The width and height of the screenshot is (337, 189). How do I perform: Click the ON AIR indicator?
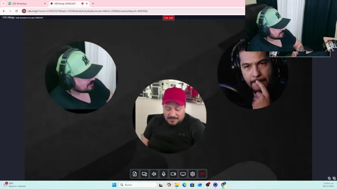168,18
